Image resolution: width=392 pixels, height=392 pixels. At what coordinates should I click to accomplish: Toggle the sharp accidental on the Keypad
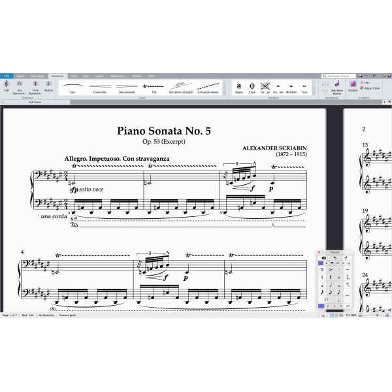[330, 277]
